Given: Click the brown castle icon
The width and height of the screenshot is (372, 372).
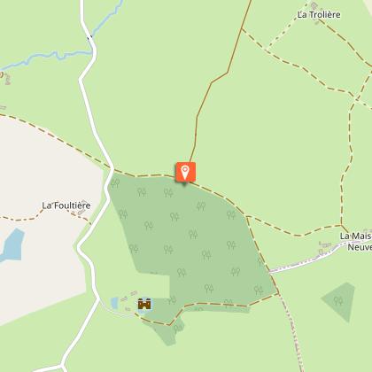Looking at the screenshot, I should point(144,304).
